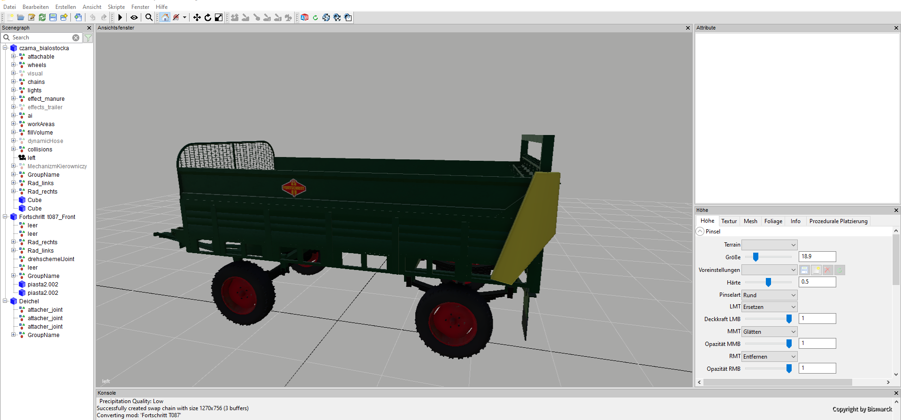Expand the wheels tree node
This screenshot has height=420, width=901.
coord(14,65)
